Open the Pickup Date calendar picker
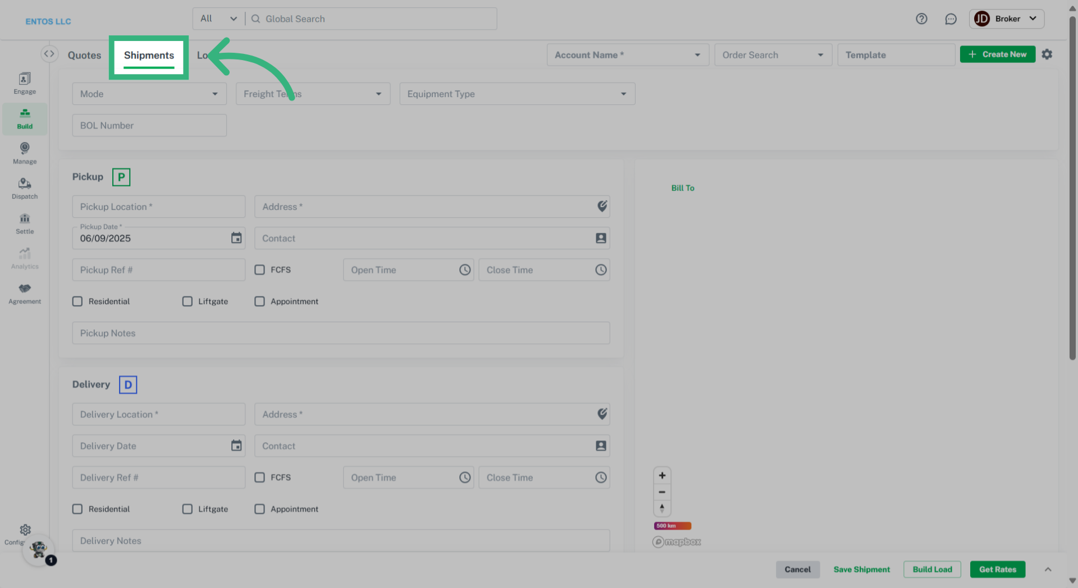The image size is (1078, 588). [236, 238]
